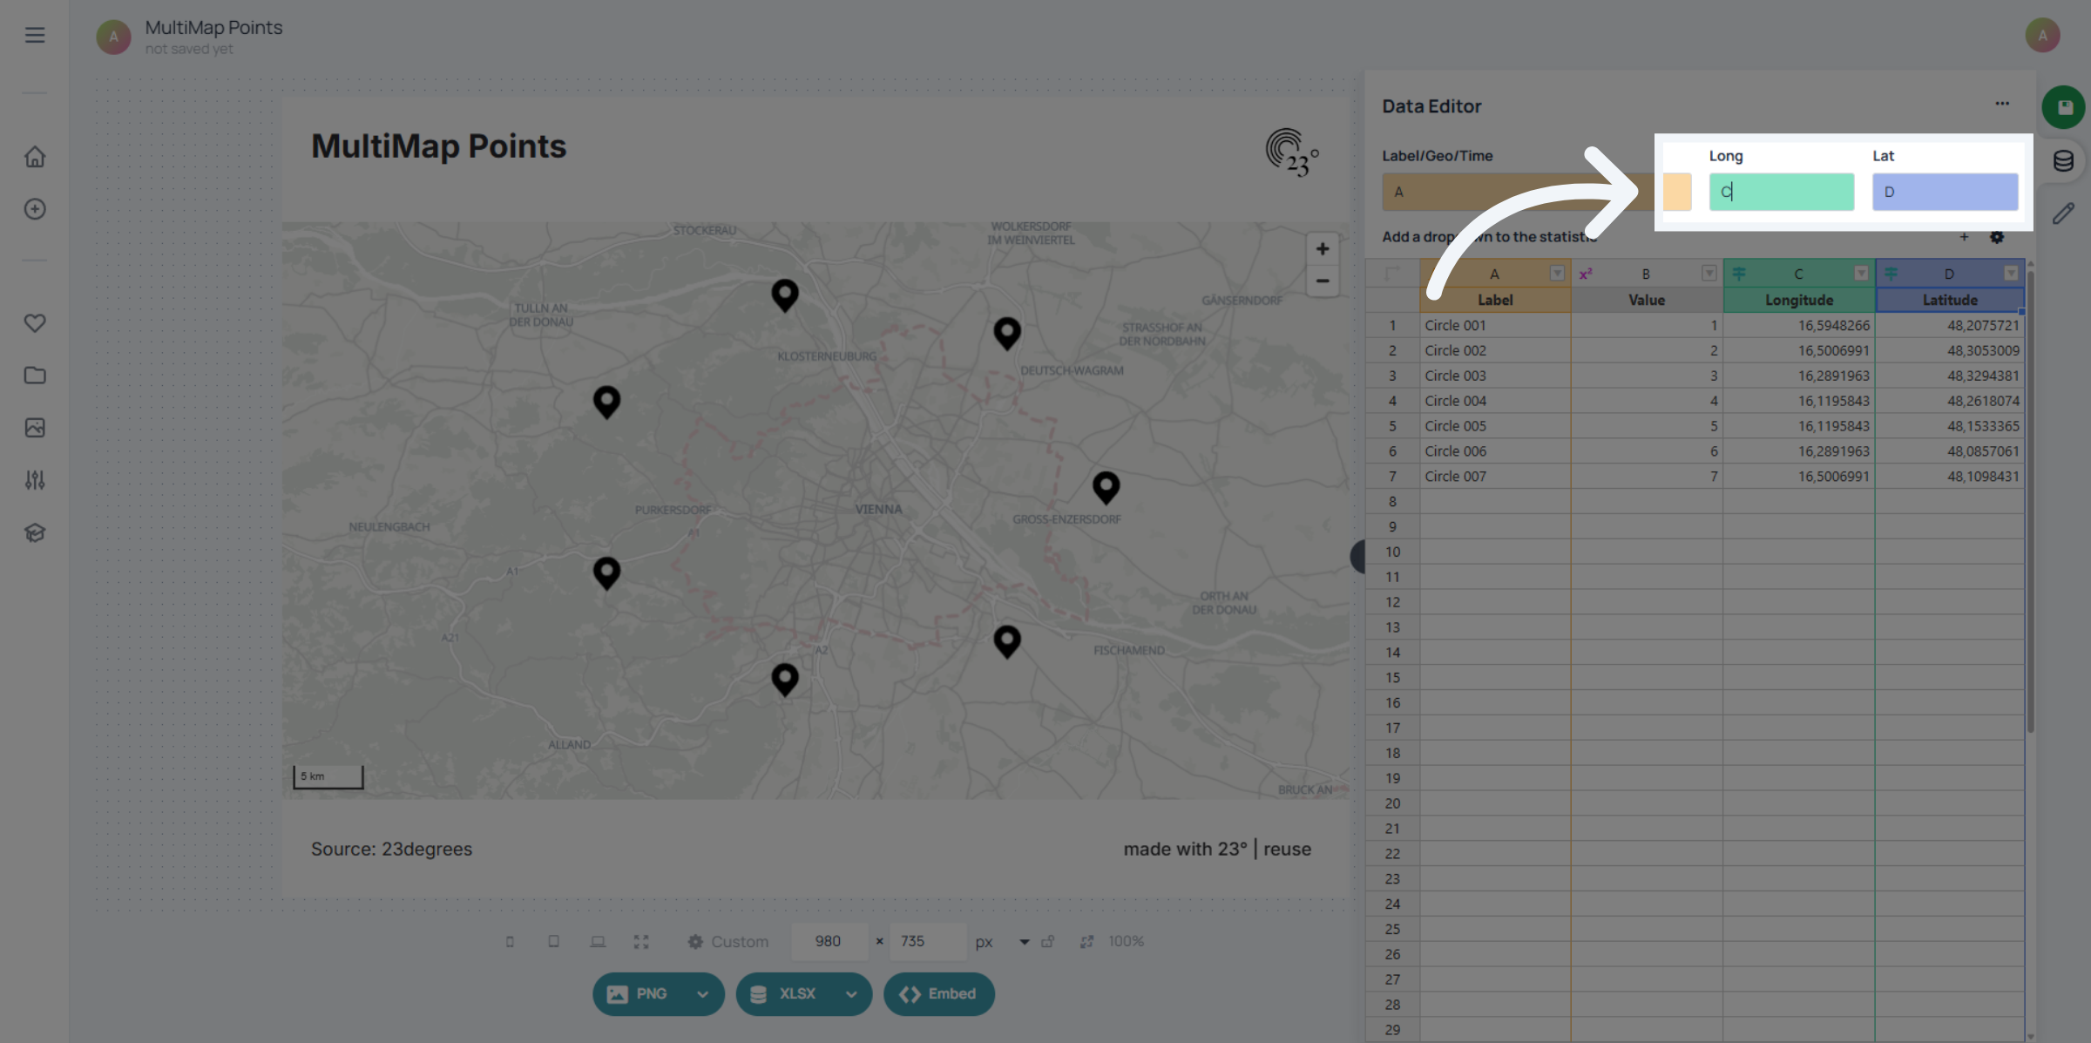
Task: Open the sliders settings sidebar icon
Action: pos(35,480)
